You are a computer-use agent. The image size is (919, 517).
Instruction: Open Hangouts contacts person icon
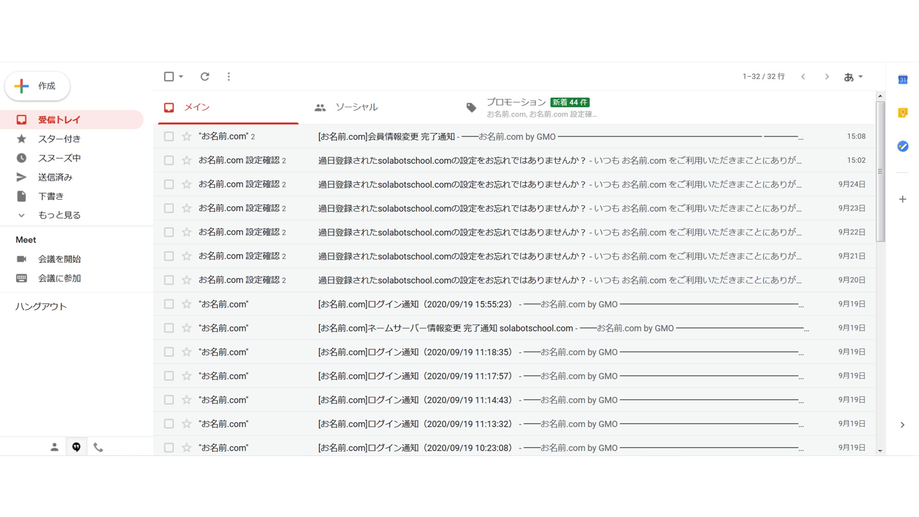click(54, 447)
